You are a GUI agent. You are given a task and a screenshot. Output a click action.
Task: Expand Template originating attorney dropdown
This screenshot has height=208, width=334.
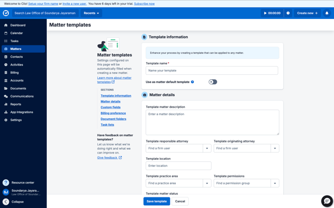coord(275,148)
